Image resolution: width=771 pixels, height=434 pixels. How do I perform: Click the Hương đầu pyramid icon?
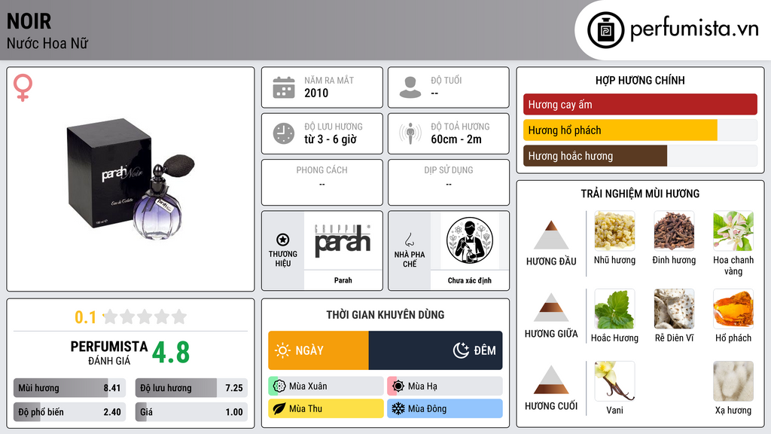coord(551,235)
